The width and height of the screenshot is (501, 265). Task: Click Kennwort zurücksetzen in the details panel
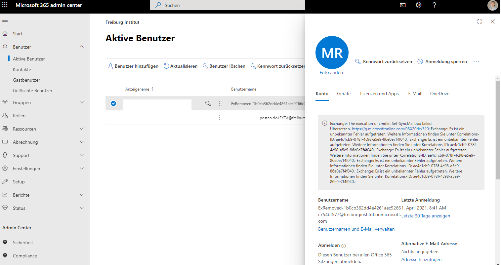(x=384, y=61)
